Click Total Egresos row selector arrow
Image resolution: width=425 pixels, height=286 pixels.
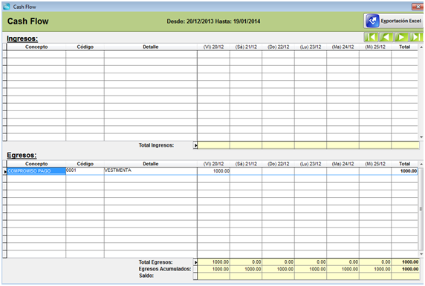point(195,262)
